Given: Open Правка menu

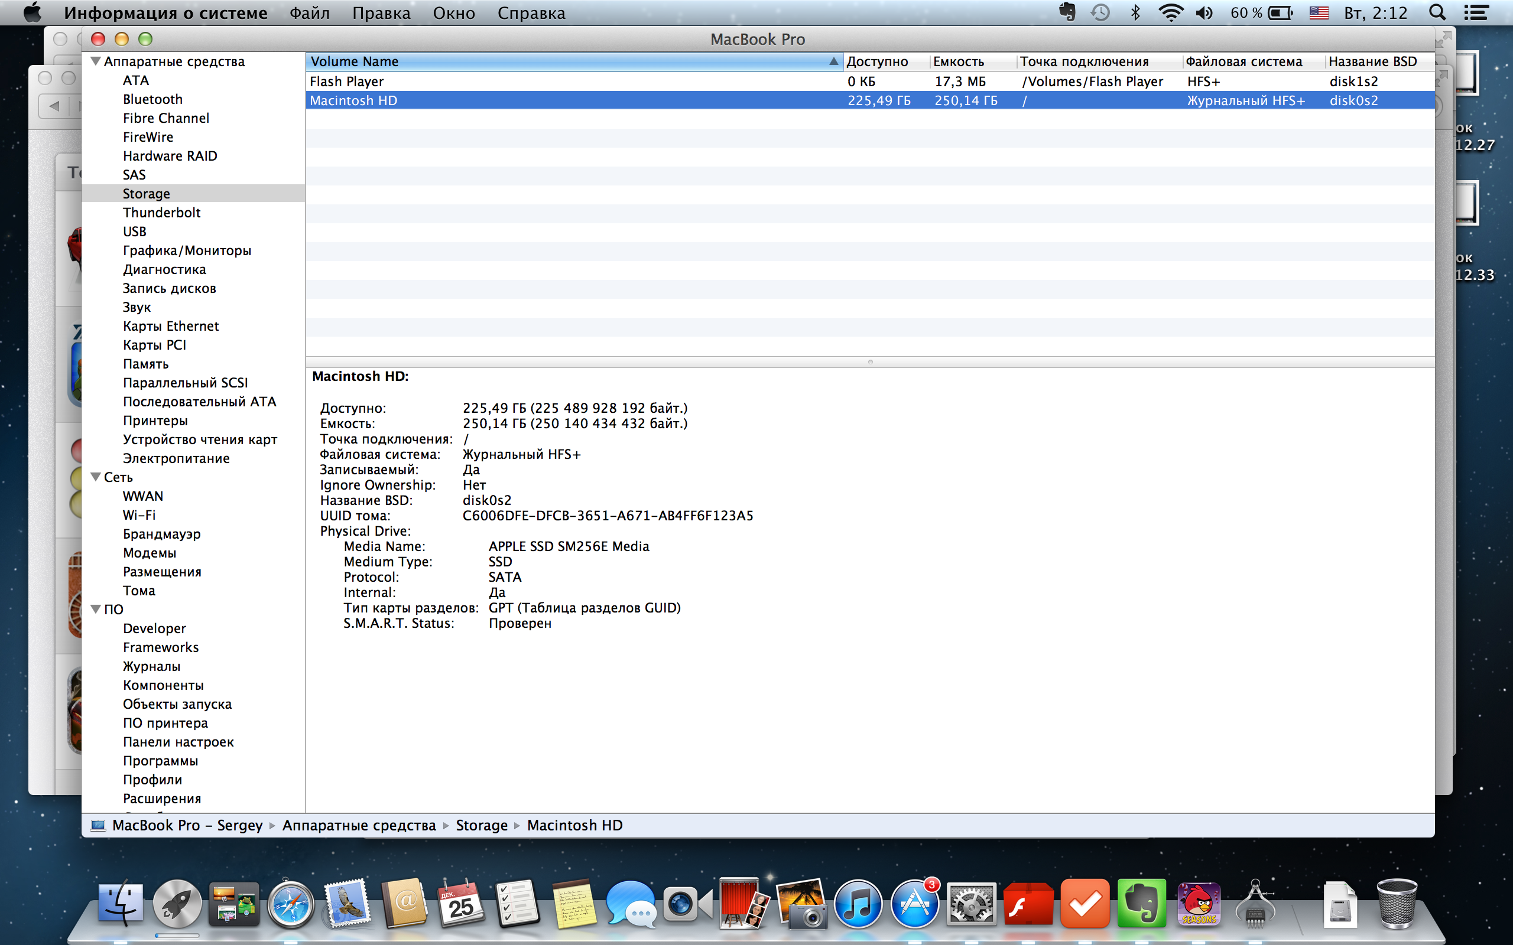Looking at the screenshot, I should (x=381, y=12).
